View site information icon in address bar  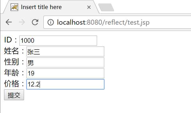[51, 22]
